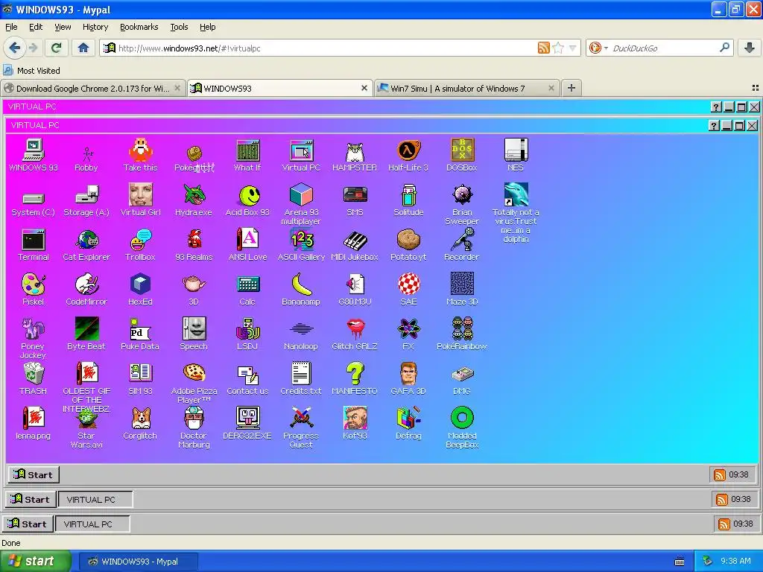763x572 pixels.
Task: Open the Maze 3D icon
Action: (462, 289)
